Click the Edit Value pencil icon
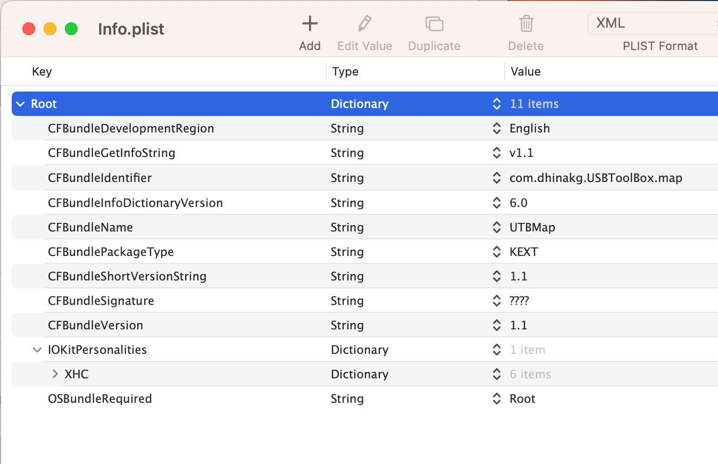Image resolution: width=718 pixels, height=464 pixels. [x=364, y=24]
